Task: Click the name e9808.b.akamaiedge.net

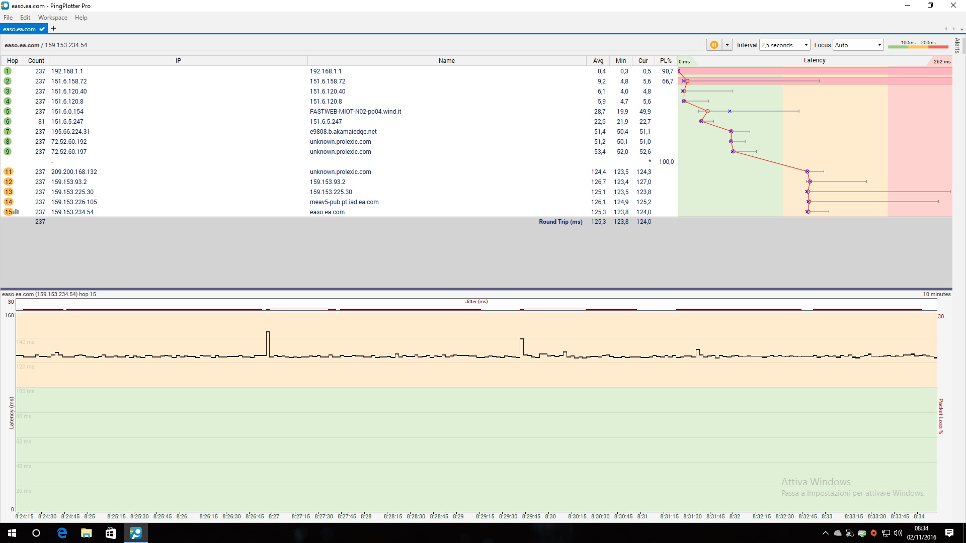Action: point(343,132)
